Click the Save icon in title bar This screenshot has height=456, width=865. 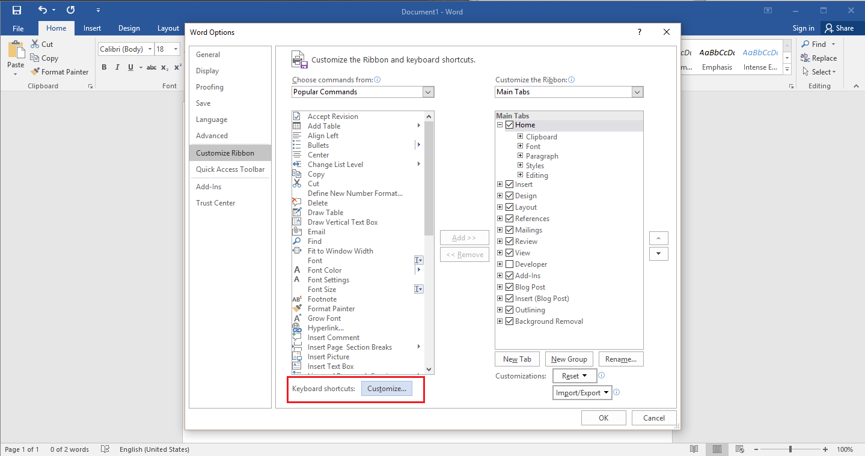coord(16,10)
